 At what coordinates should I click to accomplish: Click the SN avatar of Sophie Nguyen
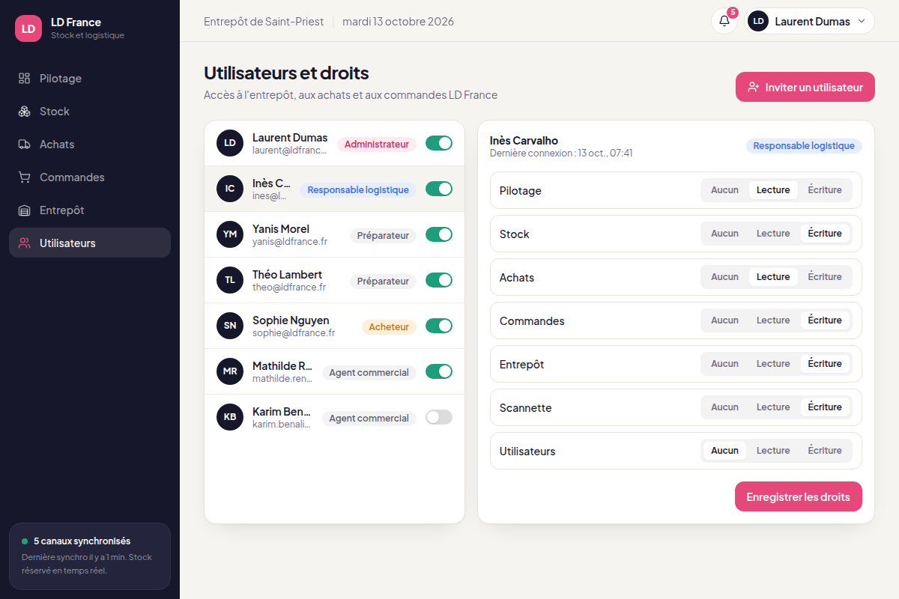point(230,326)
